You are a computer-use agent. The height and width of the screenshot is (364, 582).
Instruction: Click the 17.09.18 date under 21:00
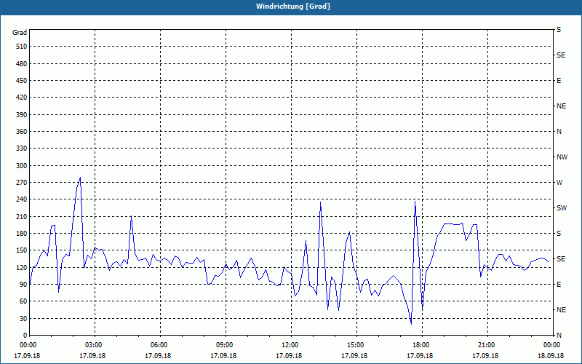(485, 356)
